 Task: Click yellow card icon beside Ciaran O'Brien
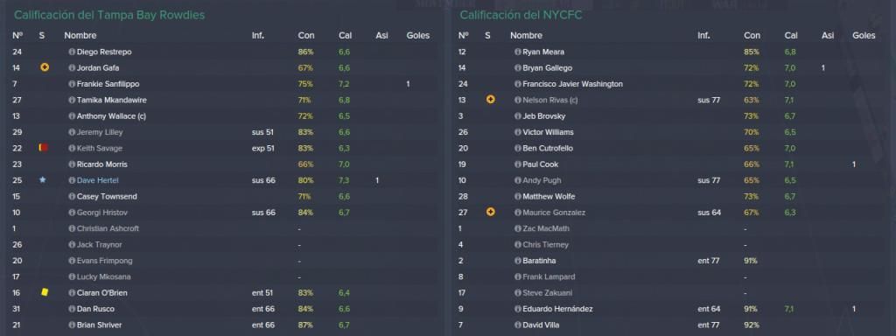pos(44,292)
